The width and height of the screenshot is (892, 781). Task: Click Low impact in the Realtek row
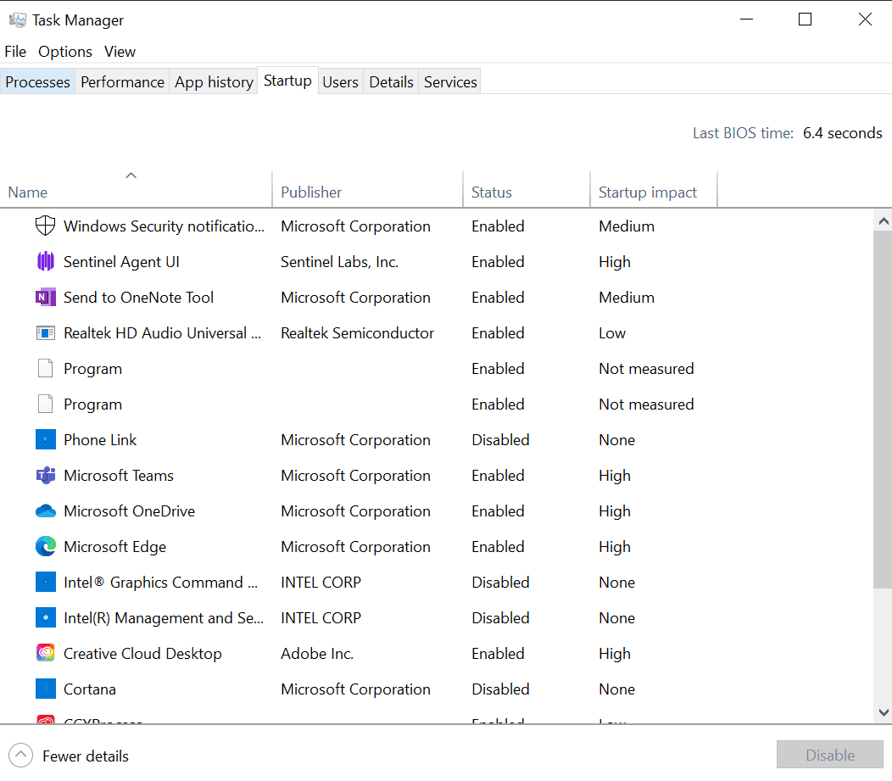[612, 332]
